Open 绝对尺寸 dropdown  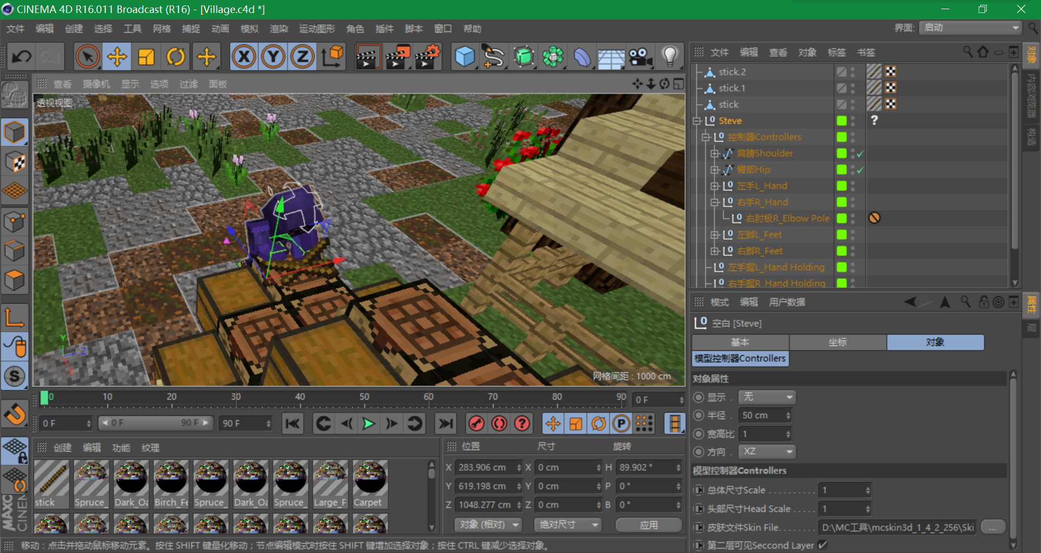pos(568,525)
